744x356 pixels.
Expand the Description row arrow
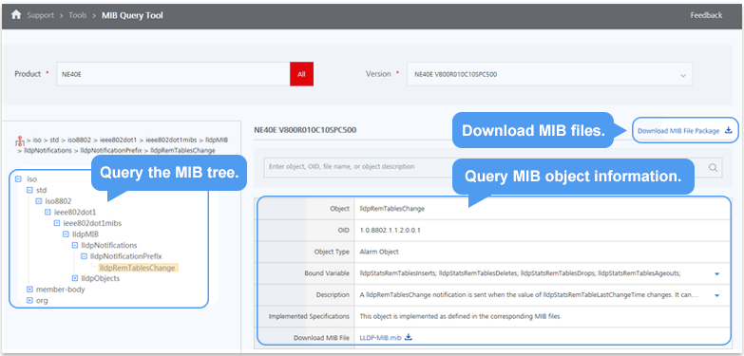pos(717,295)
